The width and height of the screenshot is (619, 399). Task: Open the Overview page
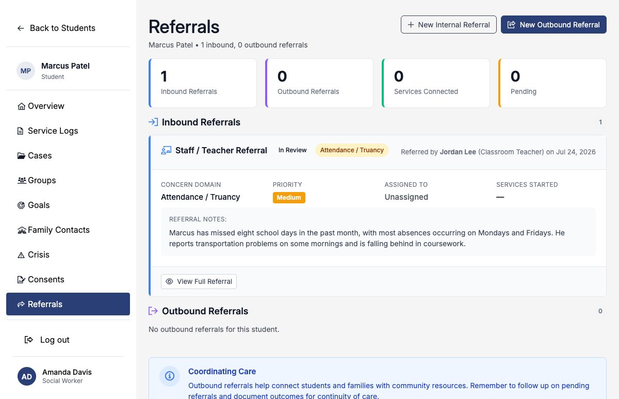tap(68, 106)
